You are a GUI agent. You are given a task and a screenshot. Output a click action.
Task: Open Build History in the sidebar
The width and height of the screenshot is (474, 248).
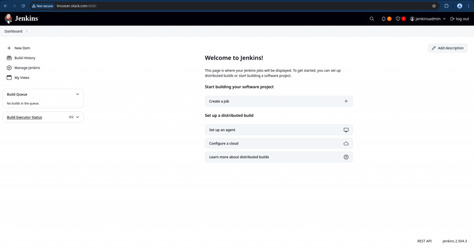25,58
